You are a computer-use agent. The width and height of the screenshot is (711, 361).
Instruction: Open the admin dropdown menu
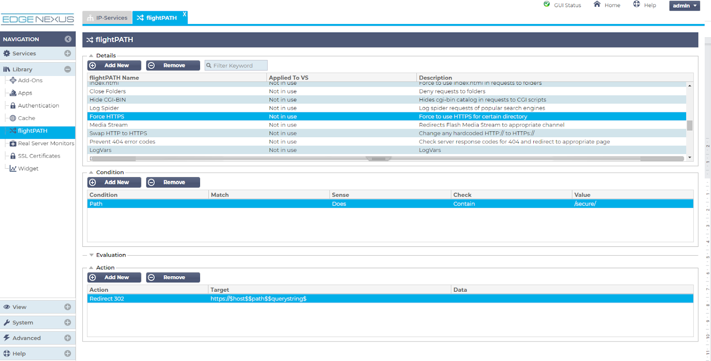tap(684, 6)
